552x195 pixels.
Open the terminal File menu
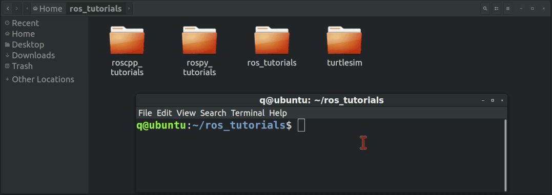click(145, 113)
